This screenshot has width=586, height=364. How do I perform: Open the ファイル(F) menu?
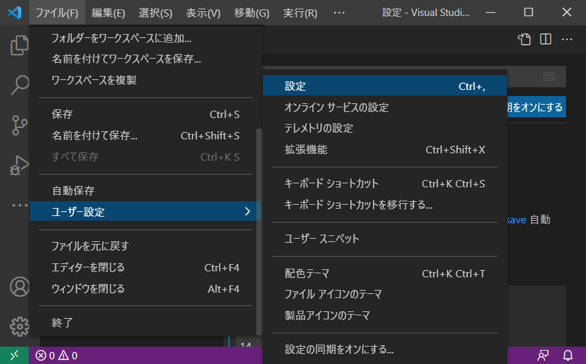point(57,13)
